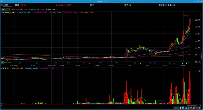Image resolution: width=203 pixels, height=110 pixels.
Task: Click the cyan triangle marker near 09/01
Action: point(182,63)
